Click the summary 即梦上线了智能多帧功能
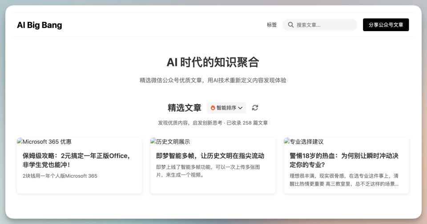The image size is (427, 224). click(x=208, y=171)
